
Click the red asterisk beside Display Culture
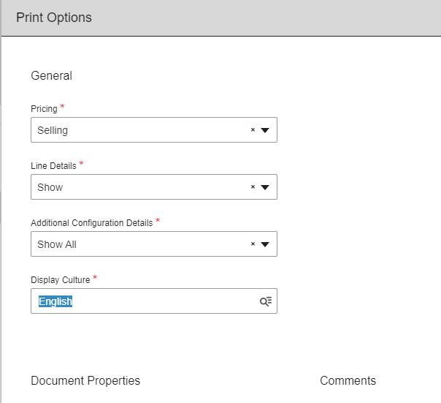tap(95, 279)
